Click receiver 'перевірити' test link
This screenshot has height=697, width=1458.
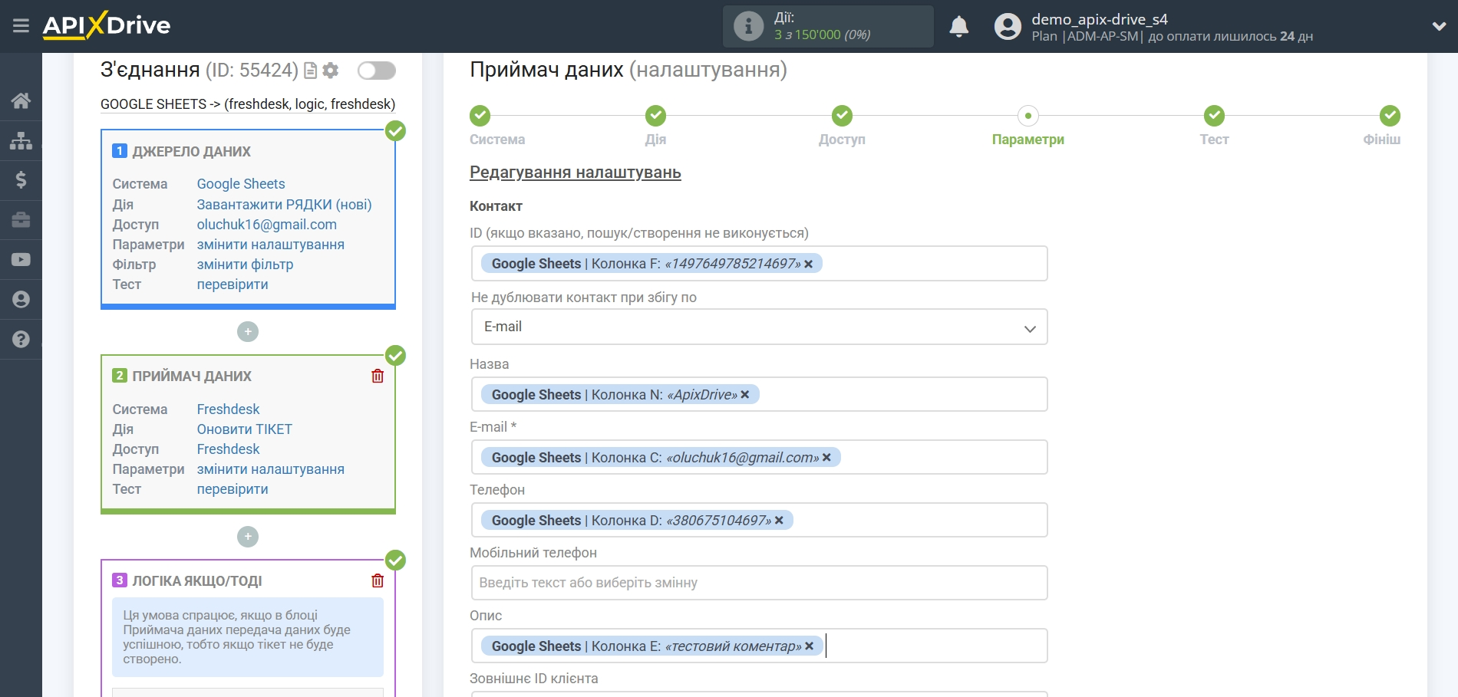pos(233,489)
